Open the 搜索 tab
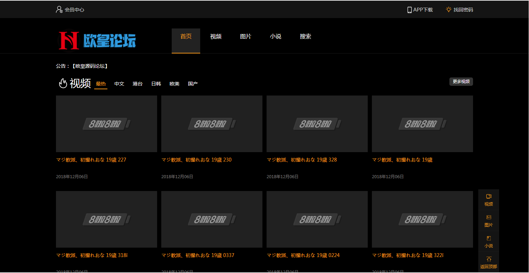The image size is (529, 273). [x=305, y=36]
